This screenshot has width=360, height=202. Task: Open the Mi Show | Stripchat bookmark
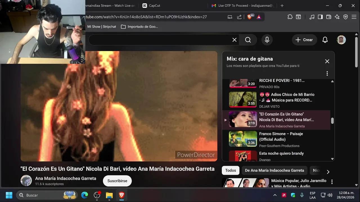[x=102, y=27]
